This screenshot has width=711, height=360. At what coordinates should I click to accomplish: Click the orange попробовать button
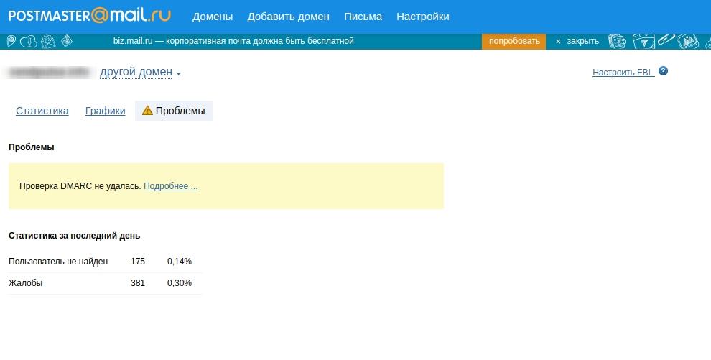(514, 41)
